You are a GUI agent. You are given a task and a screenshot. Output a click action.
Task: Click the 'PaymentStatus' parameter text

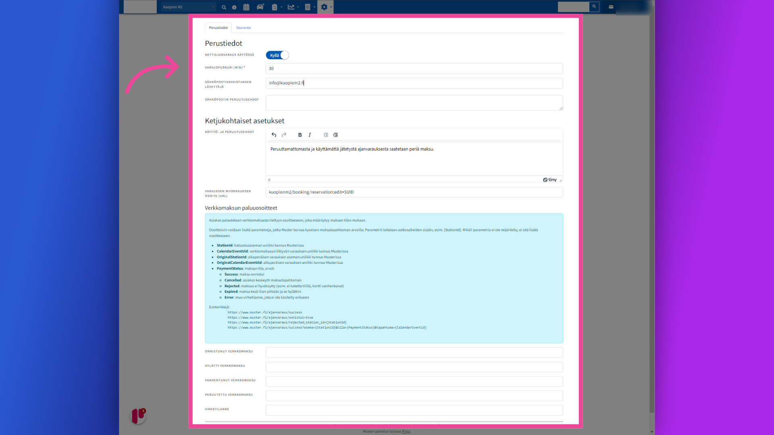point(230,269)
